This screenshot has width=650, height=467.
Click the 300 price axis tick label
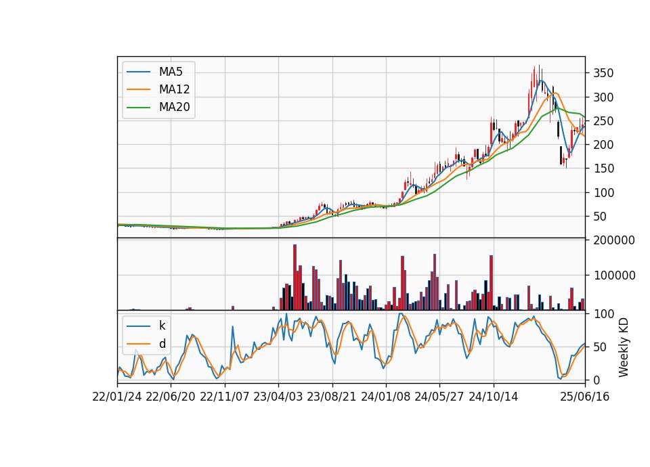pos(603,97)
